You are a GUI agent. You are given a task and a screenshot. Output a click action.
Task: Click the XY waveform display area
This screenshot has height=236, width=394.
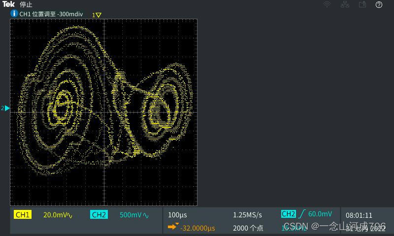click(x=104, y=113)
